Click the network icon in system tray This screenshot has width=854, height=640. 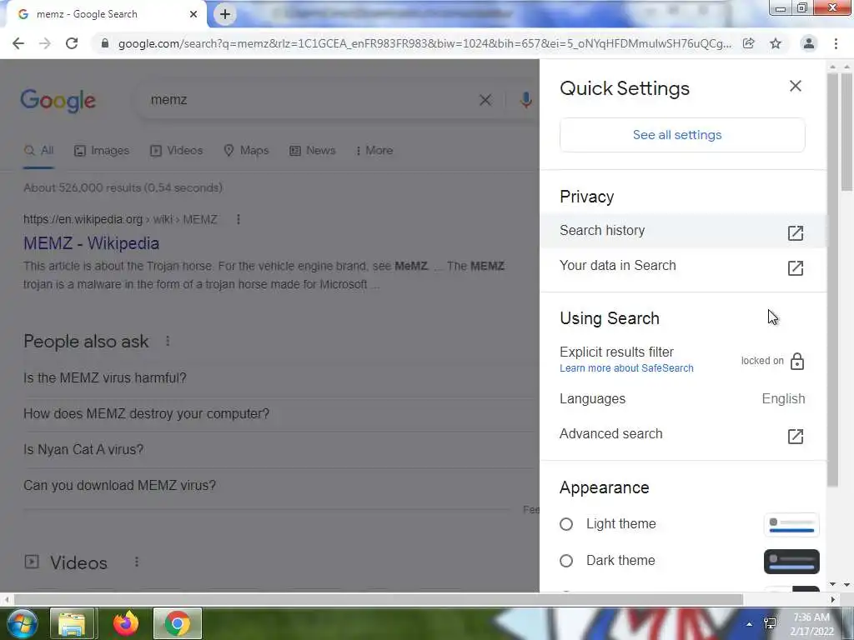pyautogui.click(x=770, y=624)
